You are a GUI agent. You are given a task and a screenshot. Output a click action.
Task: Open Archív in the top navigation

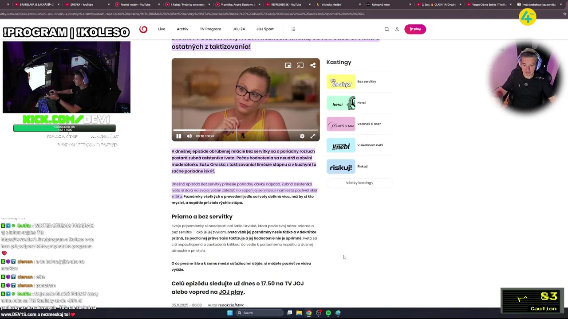(x=182, y=29)
